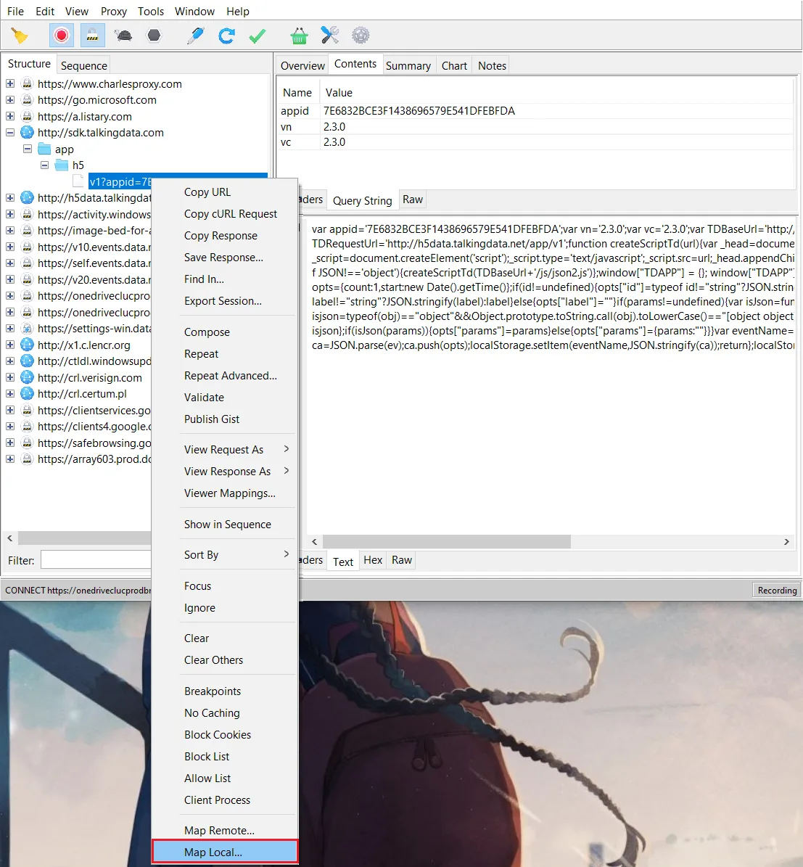803x867 pixels.
Task: Click globe icon beside sdk.talkingdata.com
Action: 27,133
